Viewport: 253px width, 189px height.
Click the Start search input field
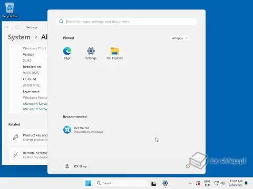(126, 22)
